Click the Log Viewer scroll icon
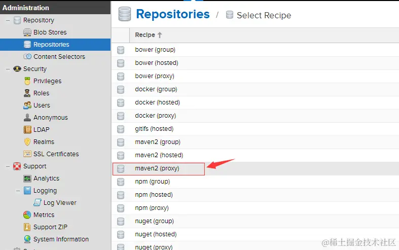Viewport: 399px width, 250px height. [38, 202]
